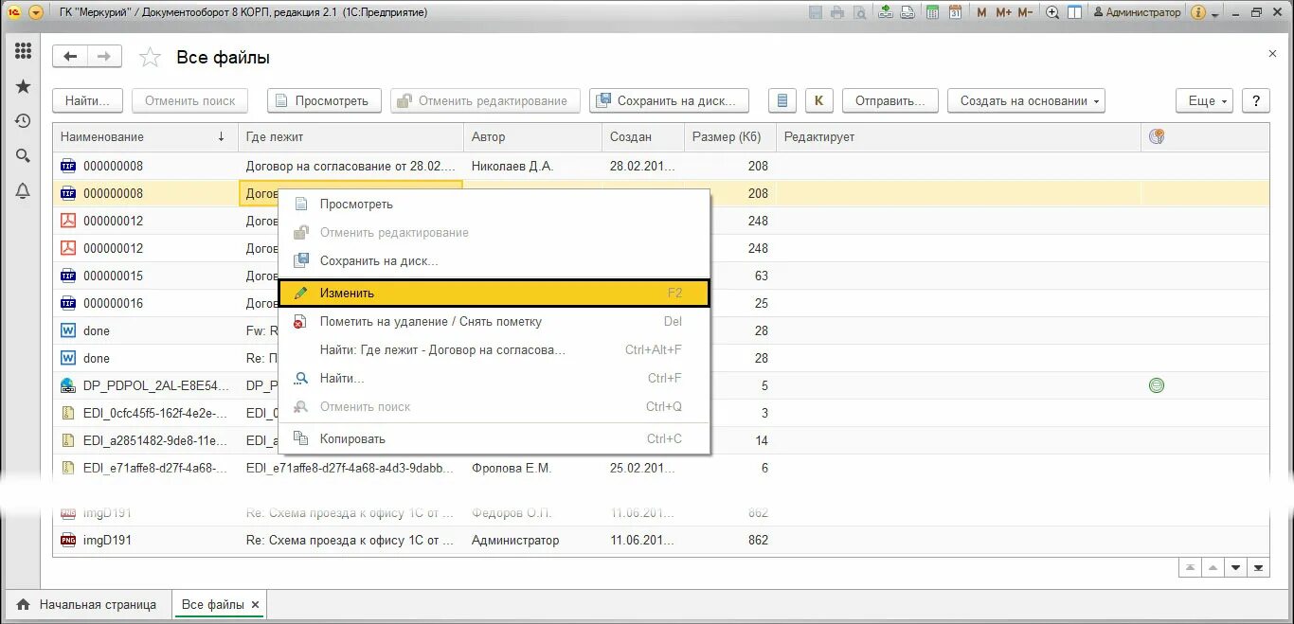Close the 'Все файлы' tab

[256, 604]
